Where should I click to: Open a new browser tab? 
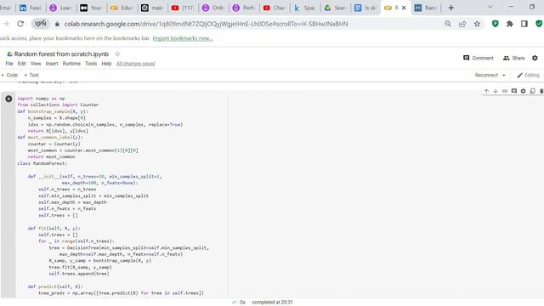(450, 8)
